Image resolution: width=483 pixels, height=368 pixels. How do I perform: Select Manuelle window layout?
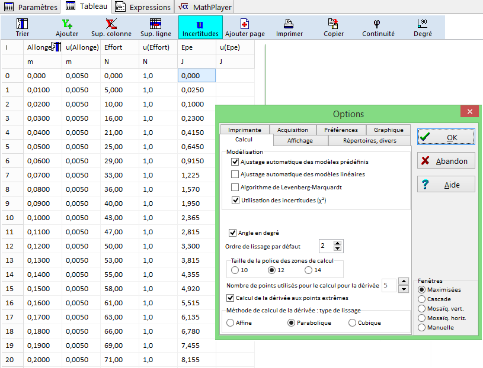click(422, 328)
